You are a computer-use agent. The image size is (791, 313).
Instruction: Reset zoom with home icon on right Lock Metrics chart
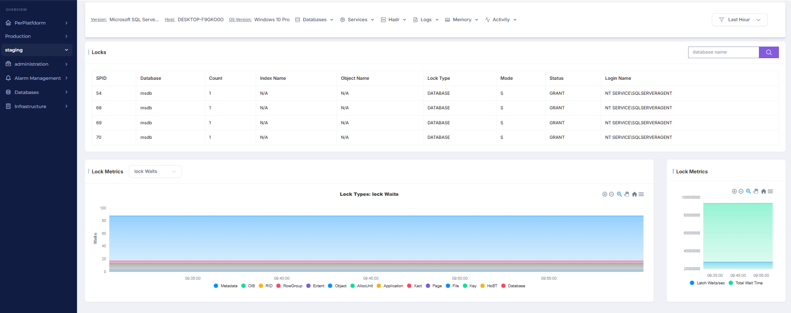(x=763, y=191)
